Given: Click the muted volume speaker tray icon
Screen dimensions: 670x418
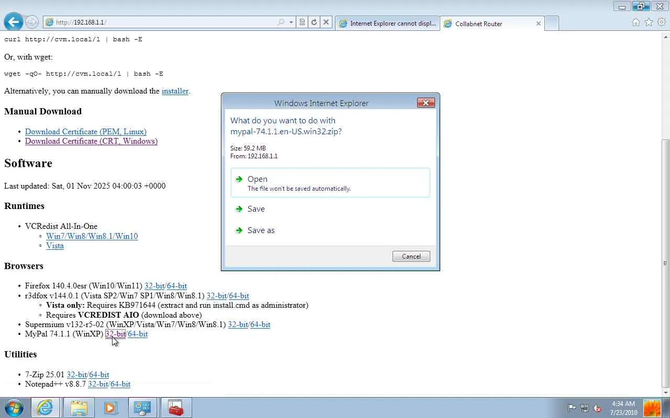Looking at the screenshot, I should point(597,408).
